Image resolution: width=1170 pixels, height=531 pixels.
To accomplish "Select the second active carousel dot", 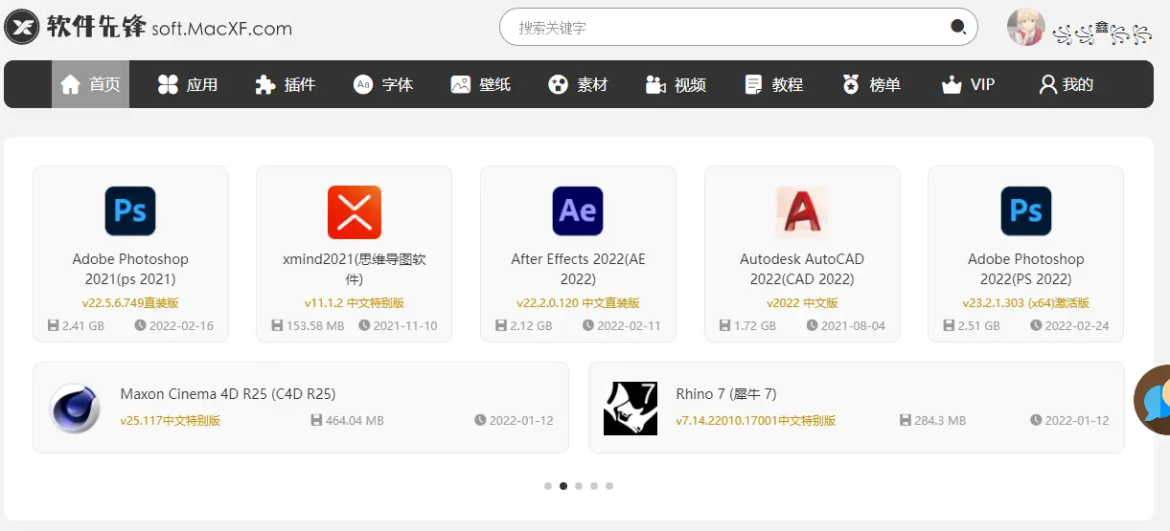I will point(563,486).
